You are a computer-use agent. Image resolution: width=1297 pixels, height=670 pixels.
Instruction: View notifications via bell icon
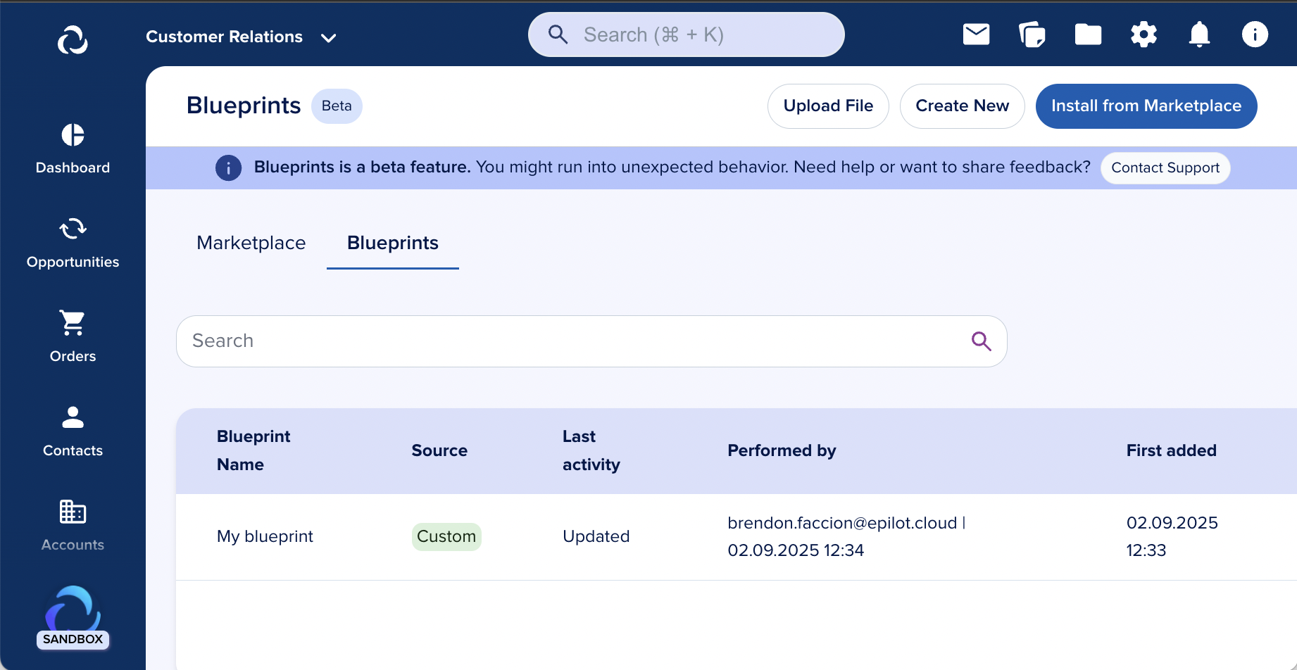(x=1199, y=34)
